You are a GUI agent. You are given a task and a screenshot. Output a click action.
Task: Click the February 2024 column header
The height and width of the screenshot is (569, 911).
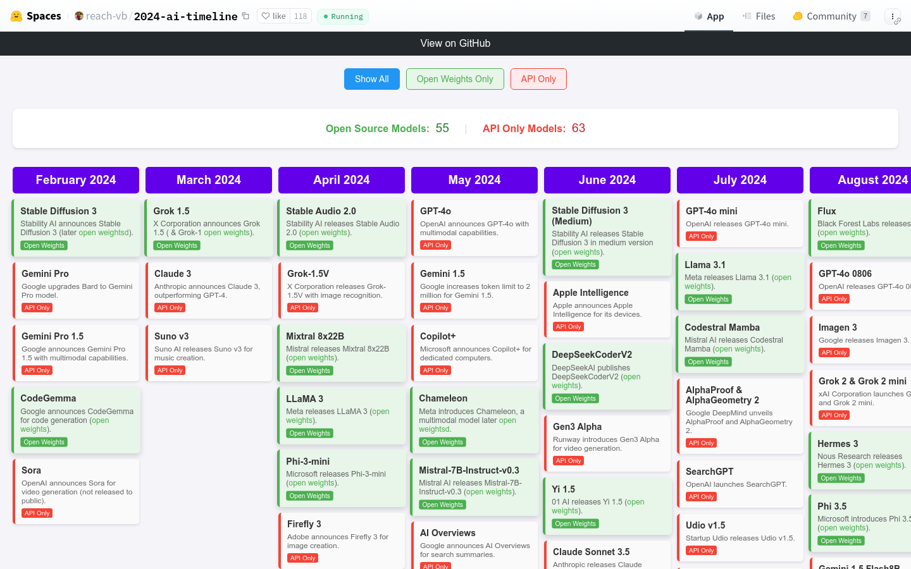pos(76,180)
